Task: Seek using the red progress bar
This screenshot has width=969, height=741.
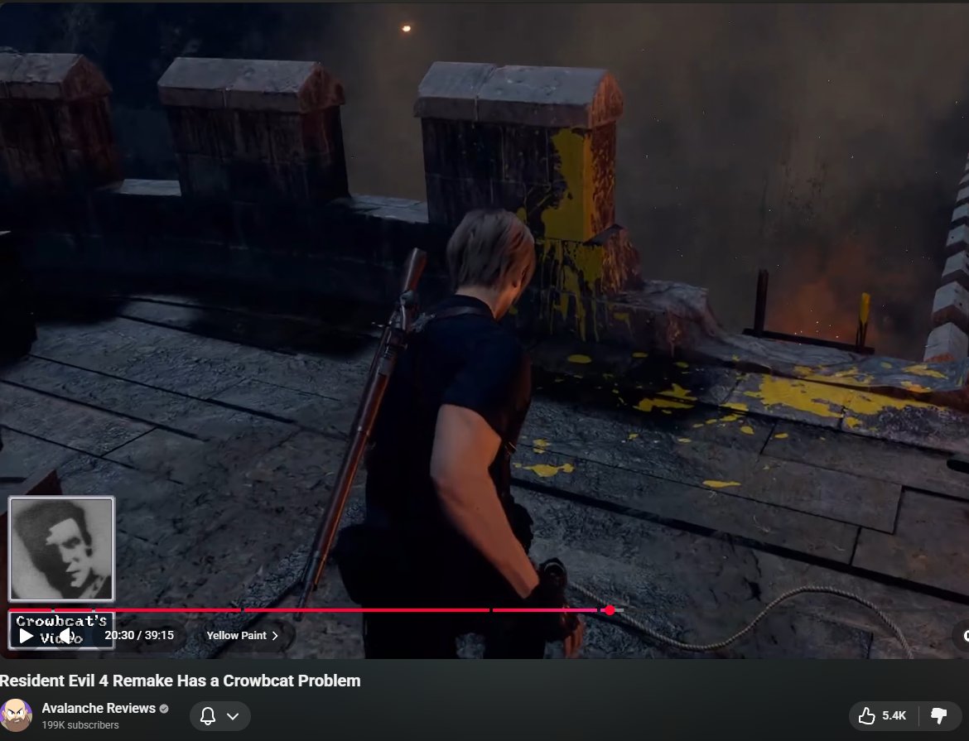Action: [x=316, y=610]
